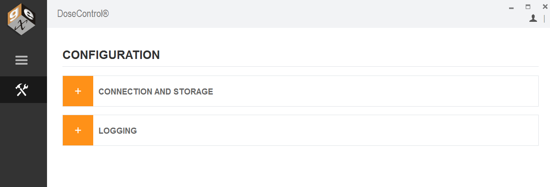Viewport: 550px width, 187px height.
Task: Open the user profile icon
Action: click(x=533, y=18)
